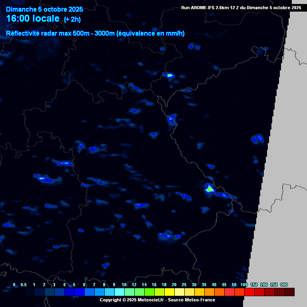Click the date text Dimanche 5 octobre 2025
307x307 pixels.
tap(44, 9)
